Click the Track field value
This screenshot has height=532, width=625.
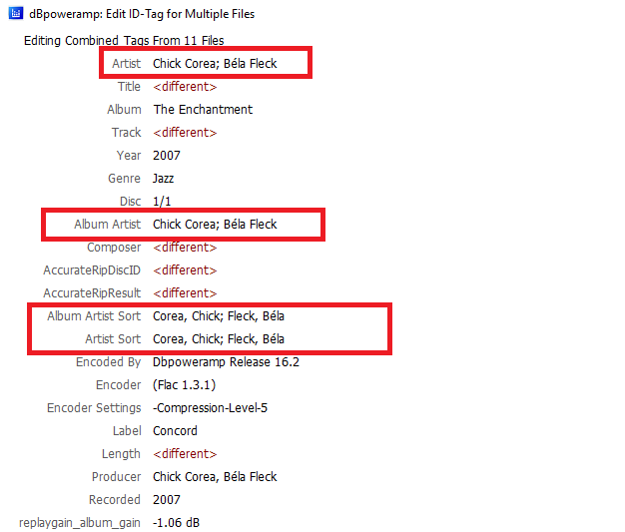[185, 133]
